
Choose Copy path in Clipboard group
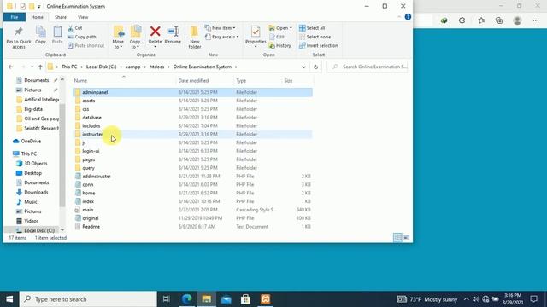click(82, 37)
